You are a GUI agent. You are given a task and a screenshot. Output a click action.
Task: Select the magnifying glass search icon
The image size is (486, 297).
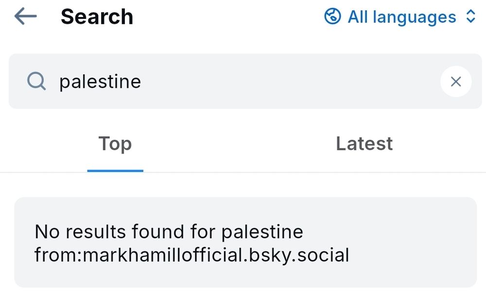point(36,82)
